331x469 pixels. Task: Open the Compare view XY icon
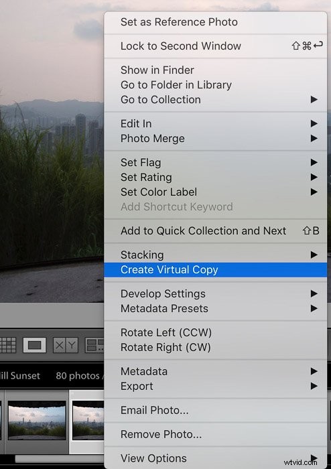point(66,345)
